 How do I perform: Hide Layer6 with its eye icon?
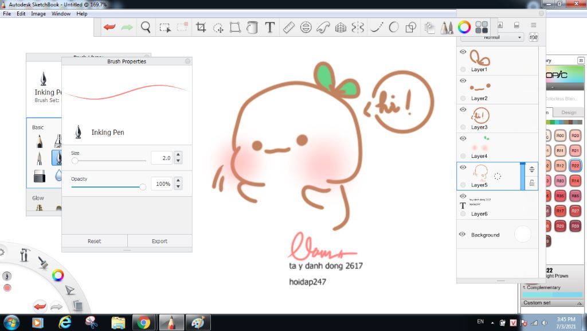(x=463, y=196)
